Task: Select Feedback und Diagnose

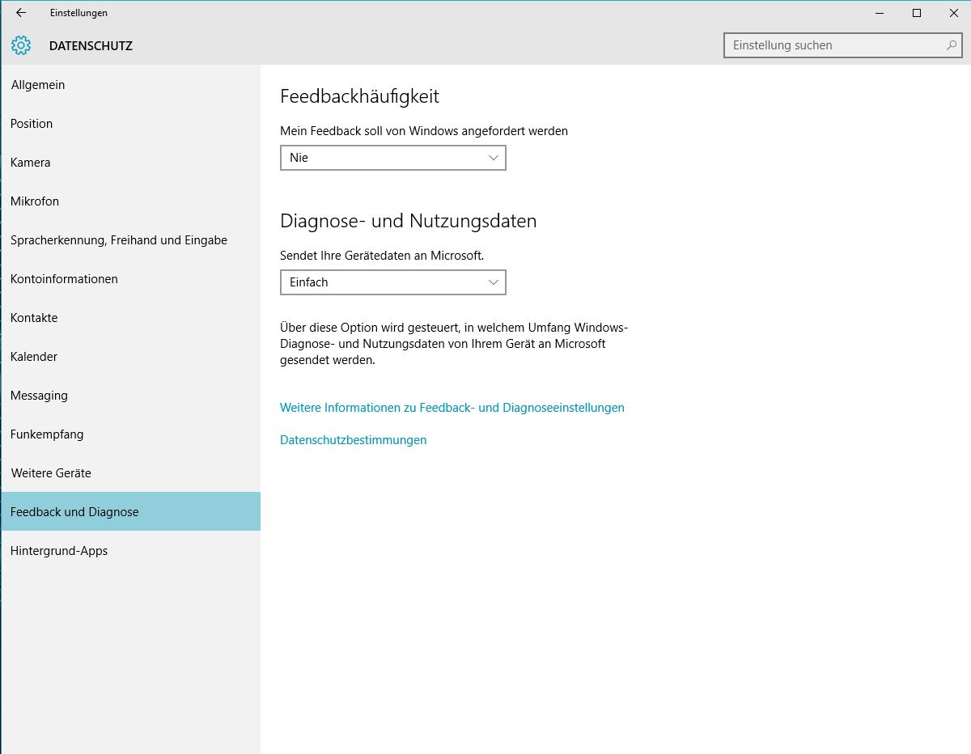Action: 130,512
